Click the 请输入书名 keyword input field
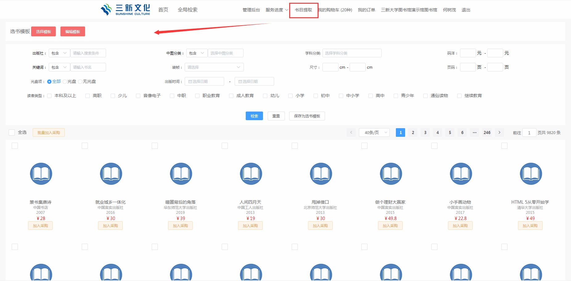Screen dimensions: 571x281 88,67
